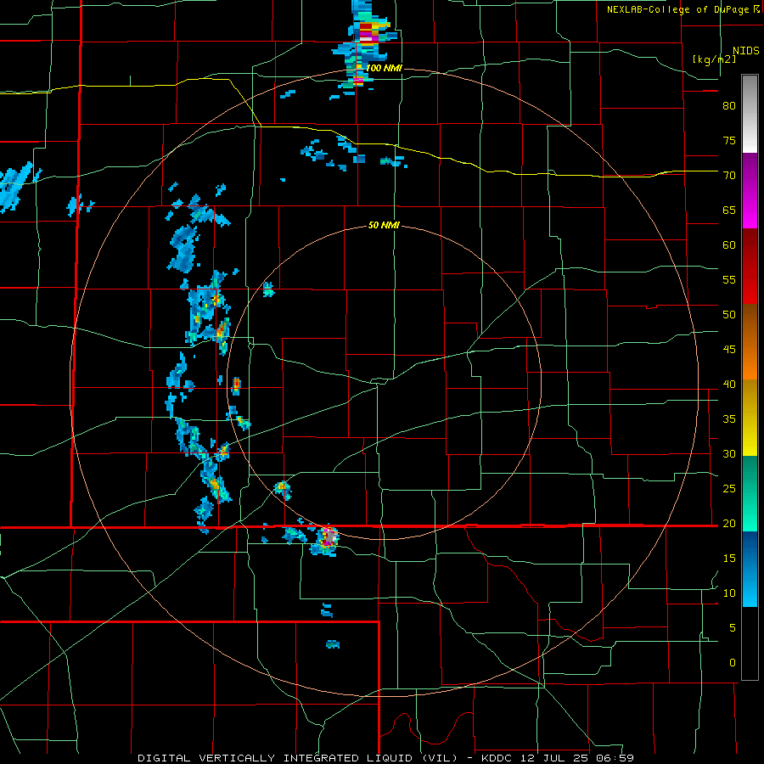Click the 70 value on the color scale

(729, 176)
